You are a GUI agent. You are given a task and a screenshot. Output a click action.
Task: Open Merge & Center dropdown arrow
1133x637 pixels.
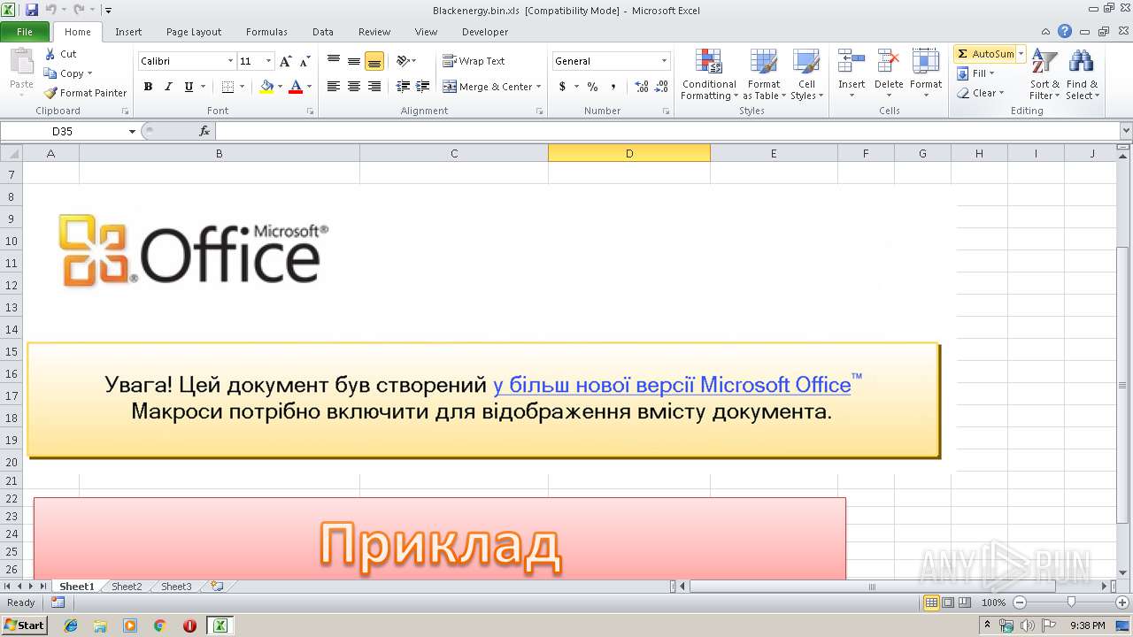click(539, 87)
